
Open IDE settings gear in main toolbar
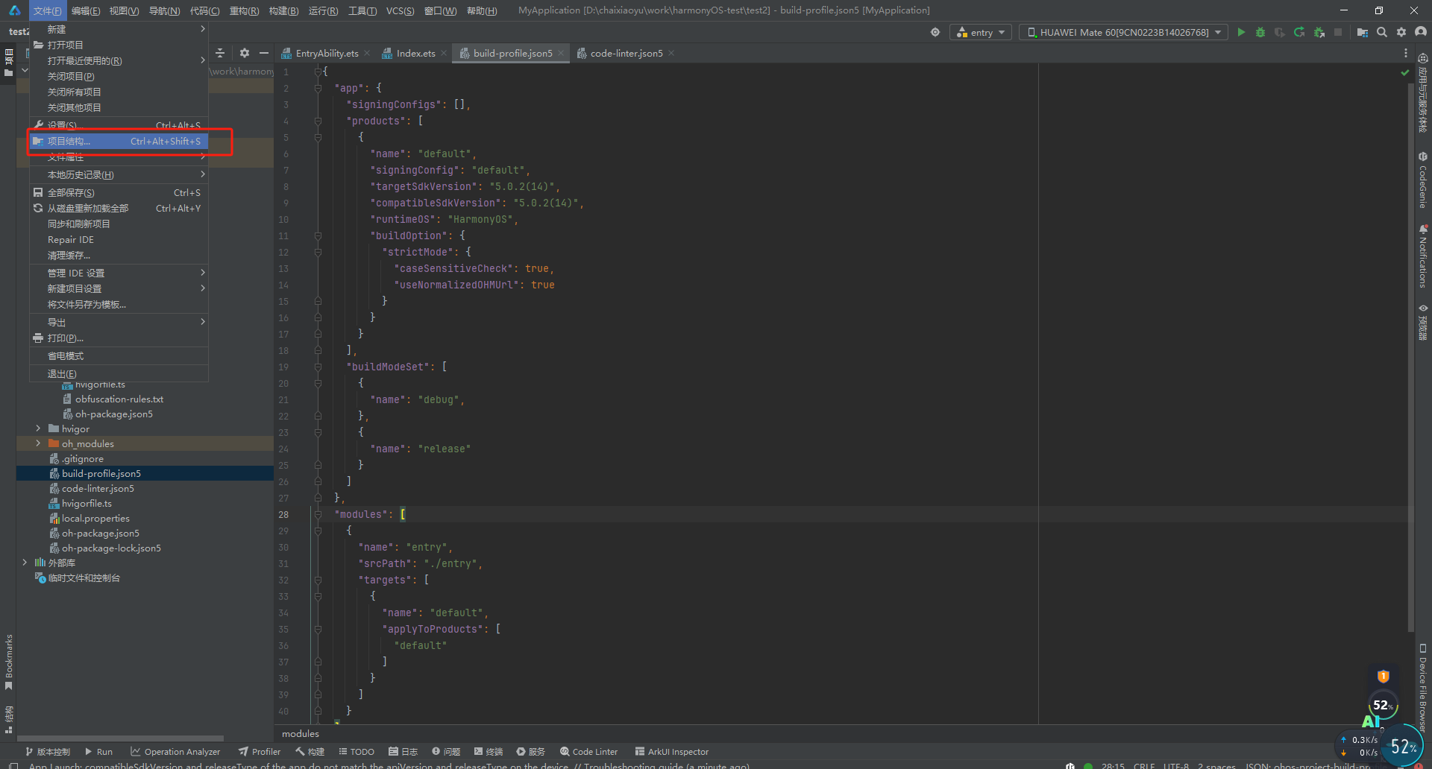click(1401, 32)
